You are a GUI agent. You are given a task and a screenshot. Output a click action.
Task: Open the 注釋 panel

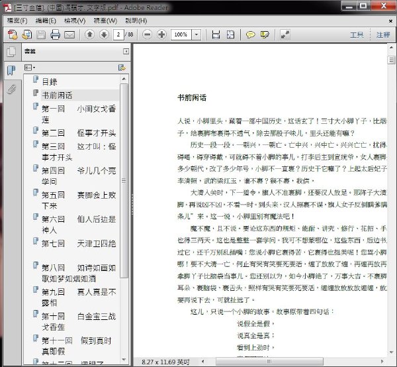point(383,34)
